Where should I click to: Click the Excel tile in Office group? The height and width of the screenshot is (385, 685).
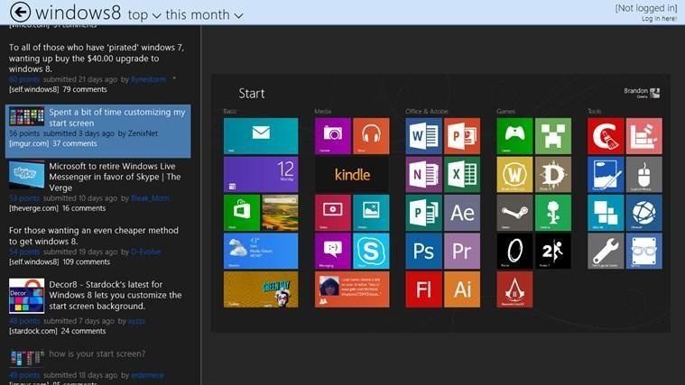461,174
